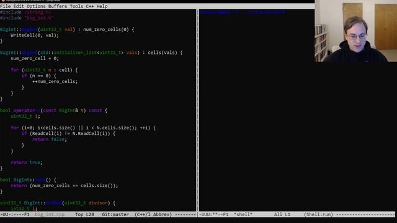The height and width of the screenshot is (223, 397).
Task: Click the return true; statement
Action: (x=27, y=162)
